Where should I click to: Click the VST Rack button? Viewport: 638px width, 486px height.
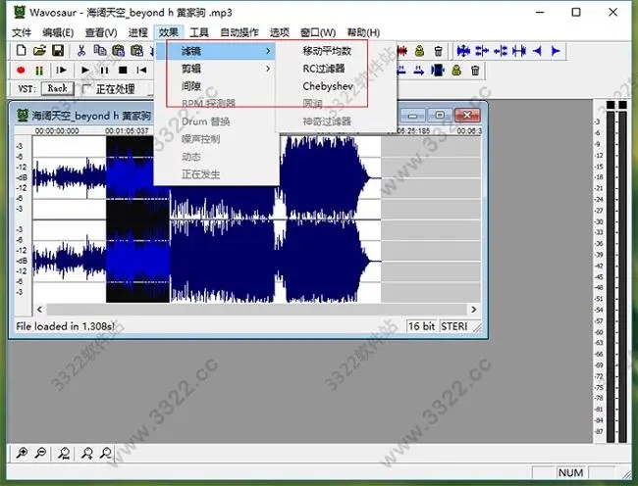click(58, 88)
